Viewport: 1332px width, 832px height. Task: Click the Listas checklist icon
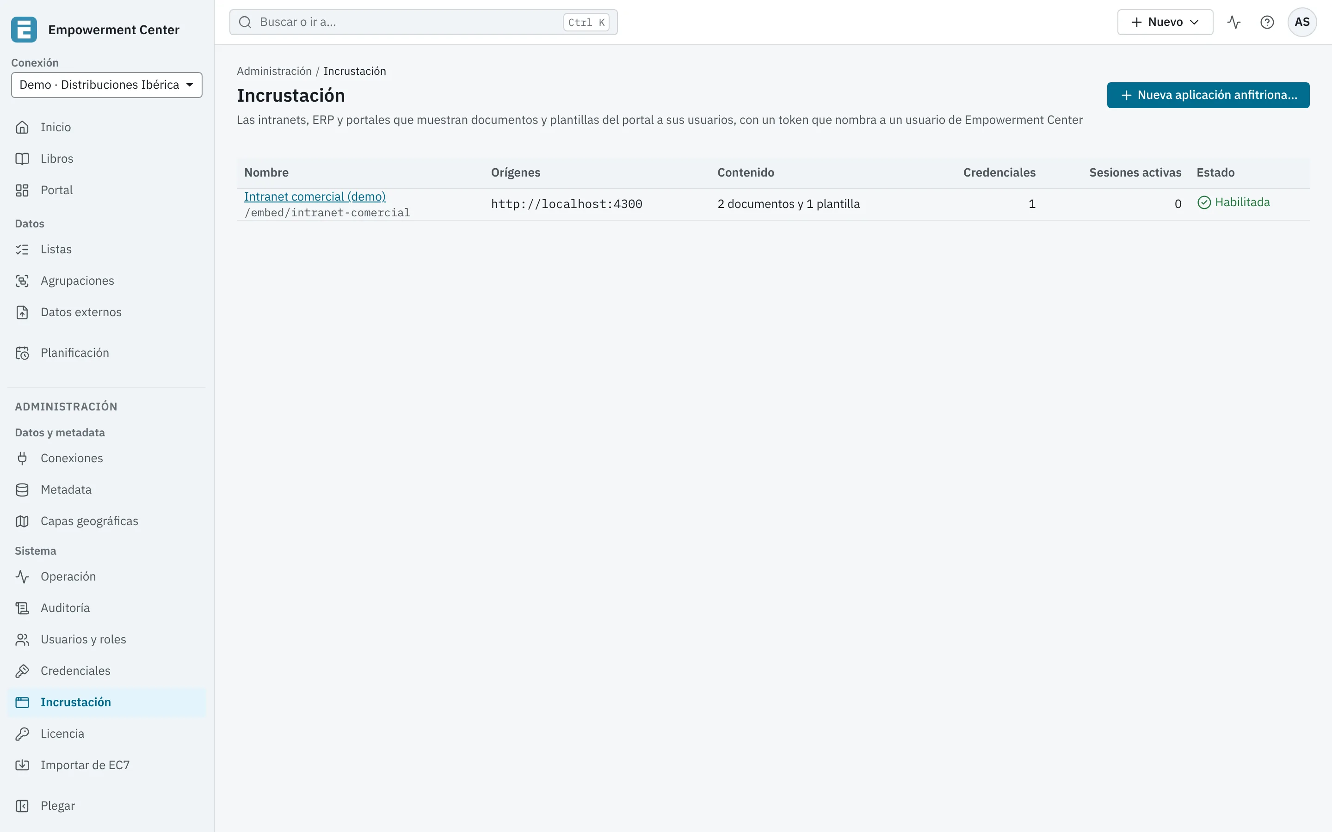(x=22, y=250)
